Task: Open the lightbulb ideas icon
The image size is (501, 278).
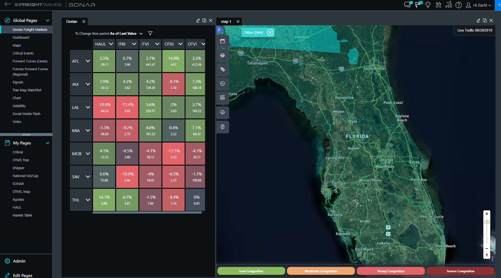Action: point(428,5)
